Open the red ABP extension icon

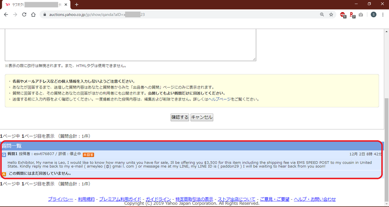point(343,15)
